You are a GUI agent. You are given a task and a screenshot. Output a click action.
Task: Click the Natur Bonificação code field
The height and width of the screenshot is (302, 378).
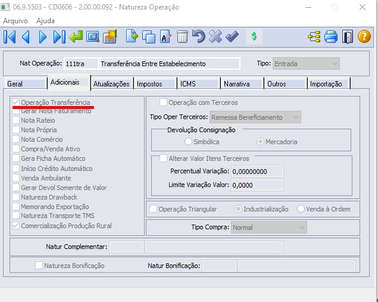pyautogui.click(x=219, y=266)
